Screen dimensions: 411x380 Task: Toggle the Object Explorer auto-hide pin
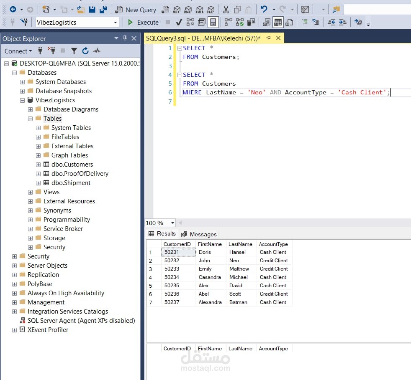click(x=125, y=38)
